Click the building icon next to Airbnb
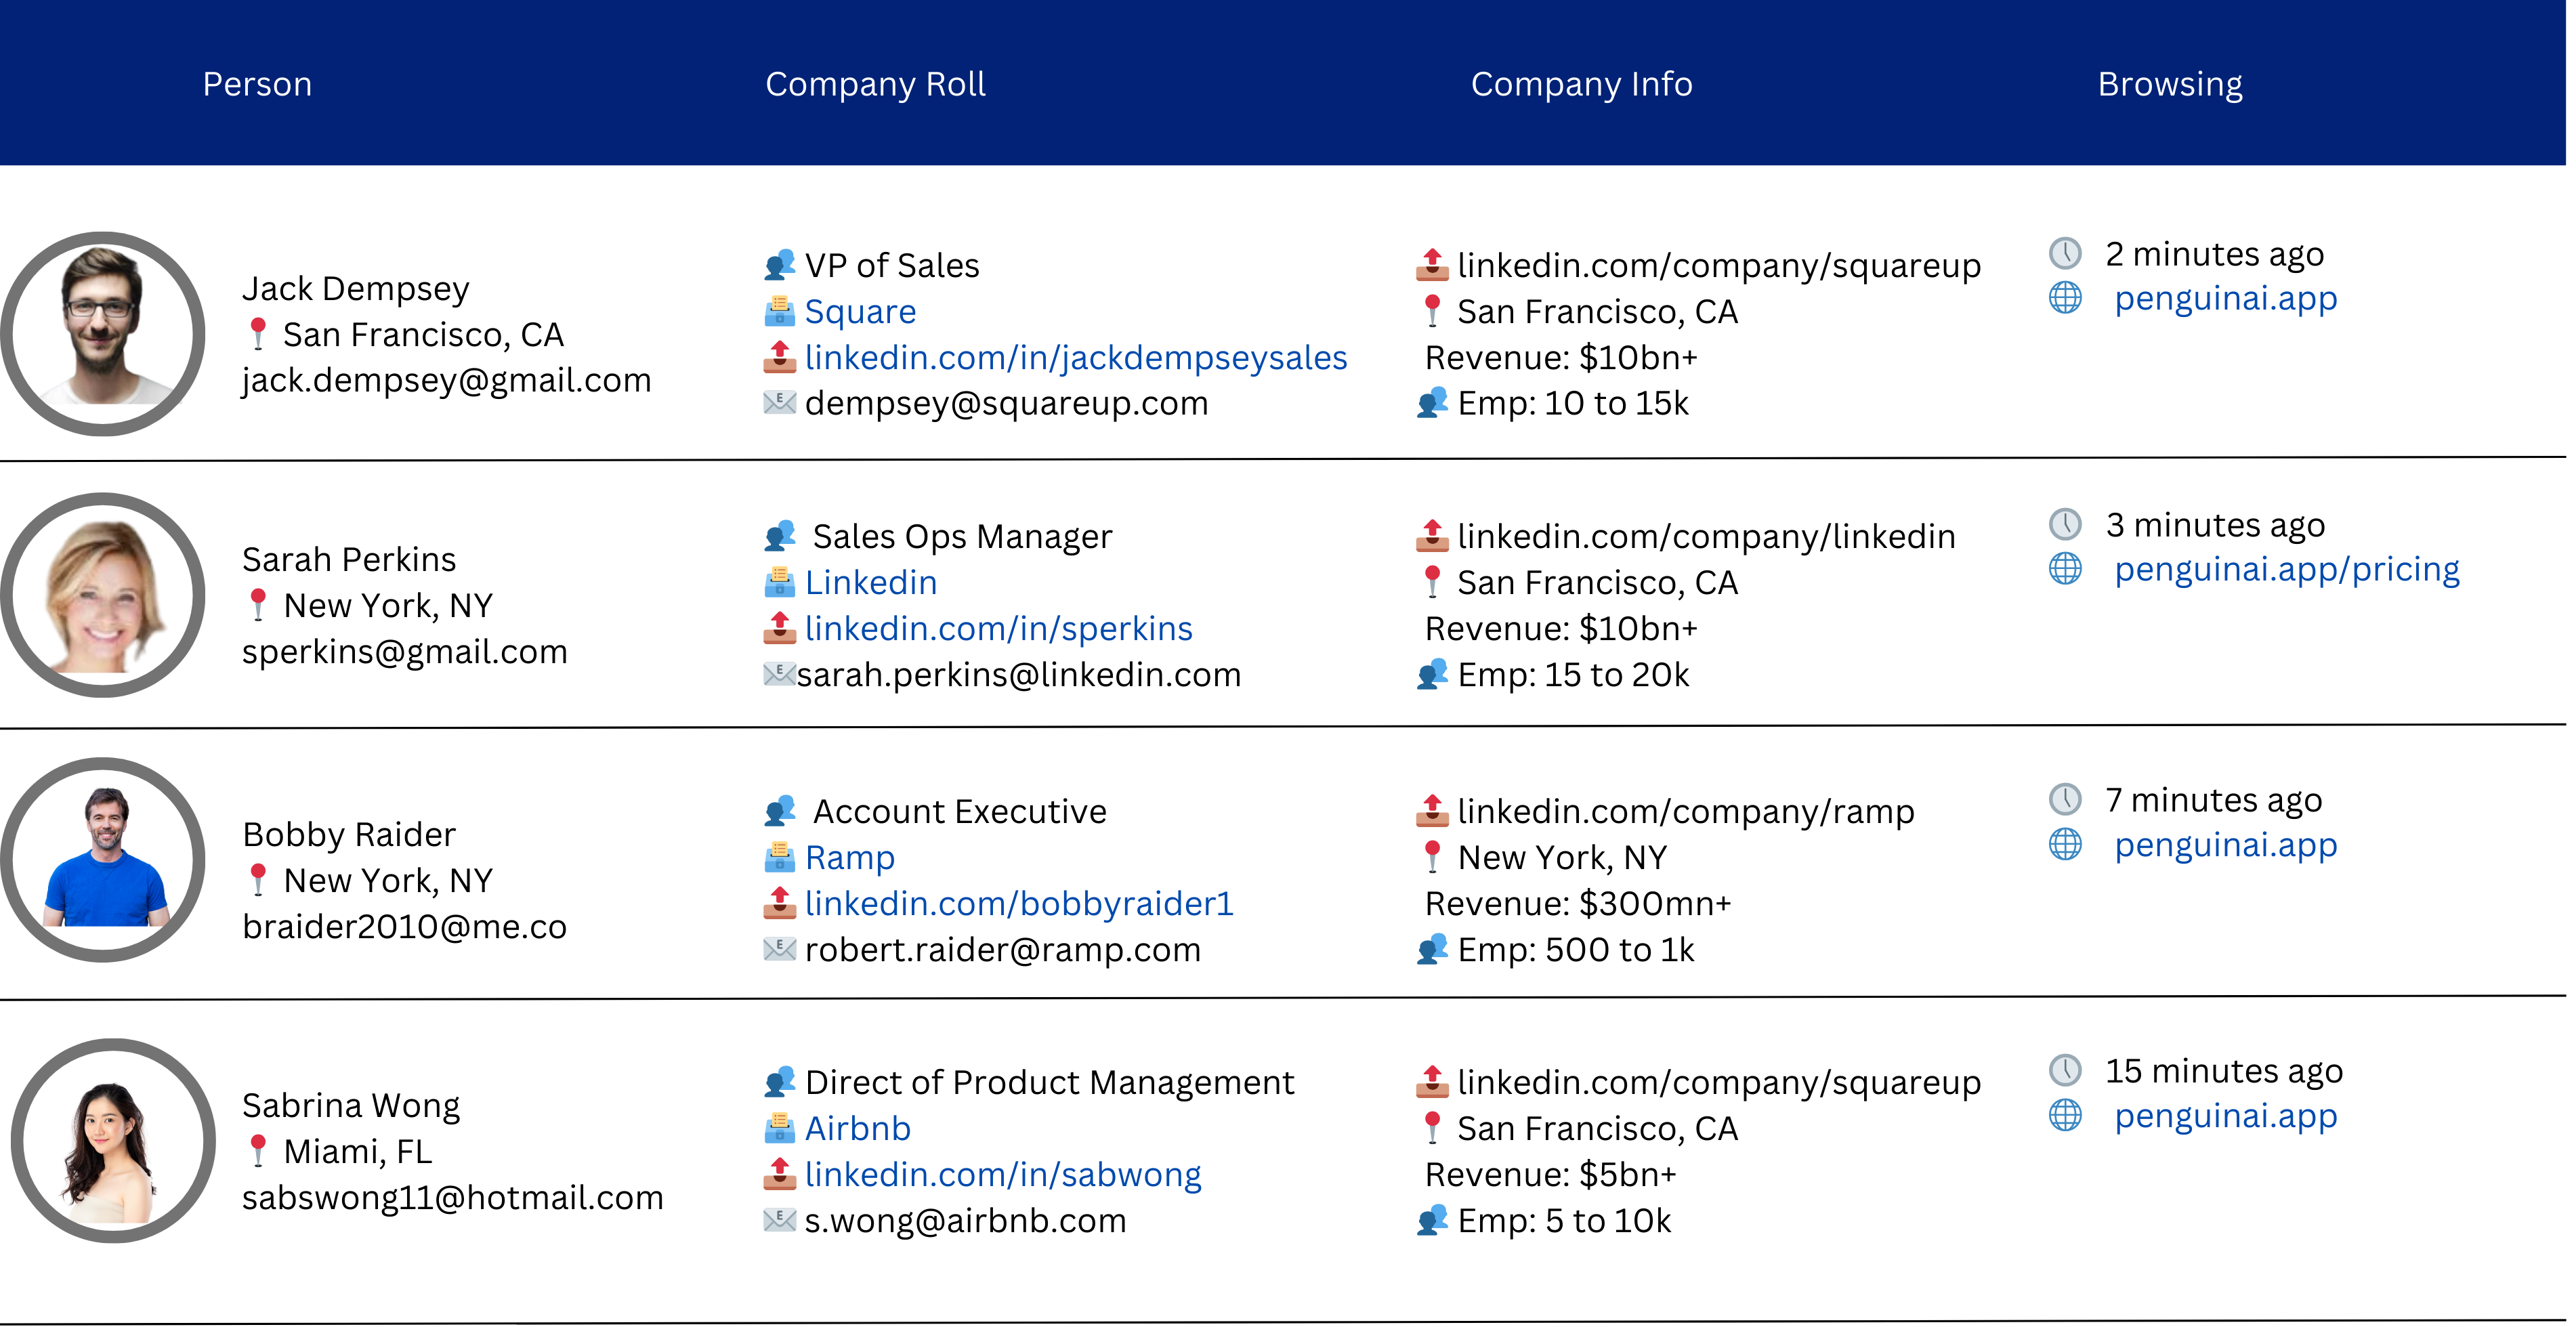The image size is (2576, 1327). click(780, 1129)
